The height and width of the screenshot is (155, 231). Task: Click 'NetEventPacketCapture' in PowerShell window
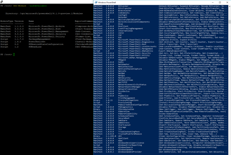130,69
